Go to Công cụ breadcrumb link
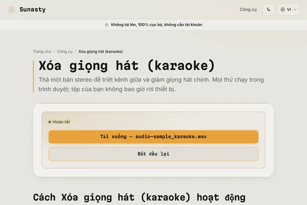The height and width of the screenshot is (205, 307). pyautogui.click(x=65, y=51)
